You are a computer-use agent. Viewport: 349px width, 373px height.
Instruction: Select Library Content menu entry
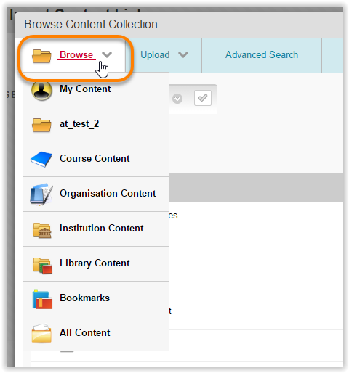(96, 263)
